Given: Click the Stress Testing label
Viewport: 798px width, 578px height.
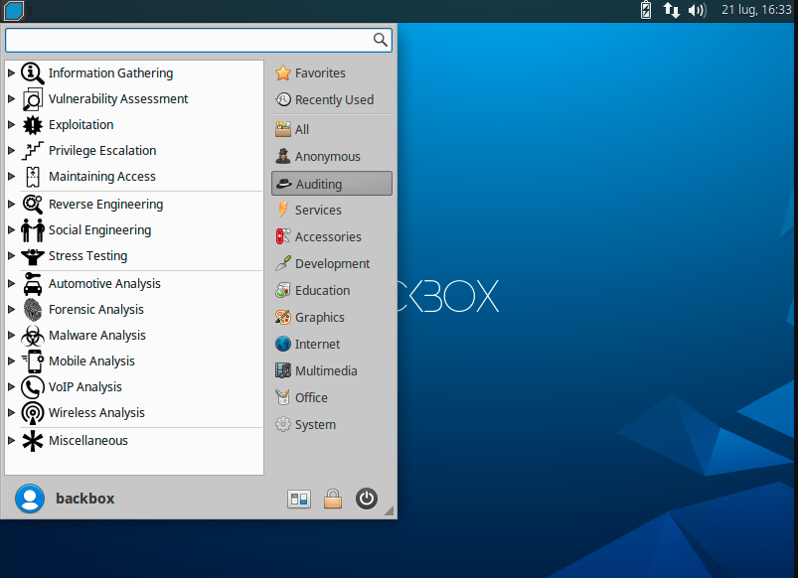Looking at the screenshot, I should click(88, 256).
